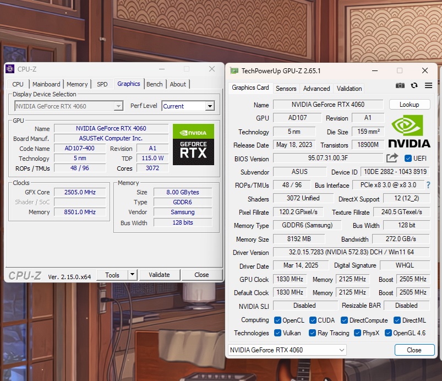Click the Validate button in CPU-Z
Image resolution: width=442 pixels, height=381 pixels.
(159, 275)
